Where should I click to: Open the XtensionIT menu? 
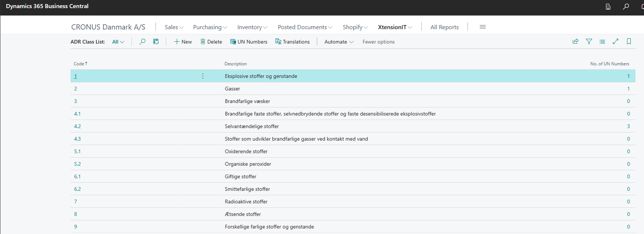395,27
